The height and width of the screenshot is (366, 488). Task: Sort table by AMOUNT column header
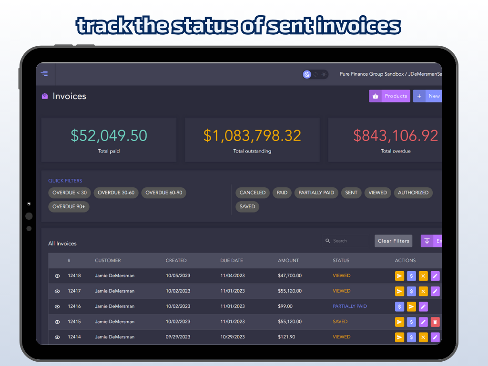[x=288, y=261]
